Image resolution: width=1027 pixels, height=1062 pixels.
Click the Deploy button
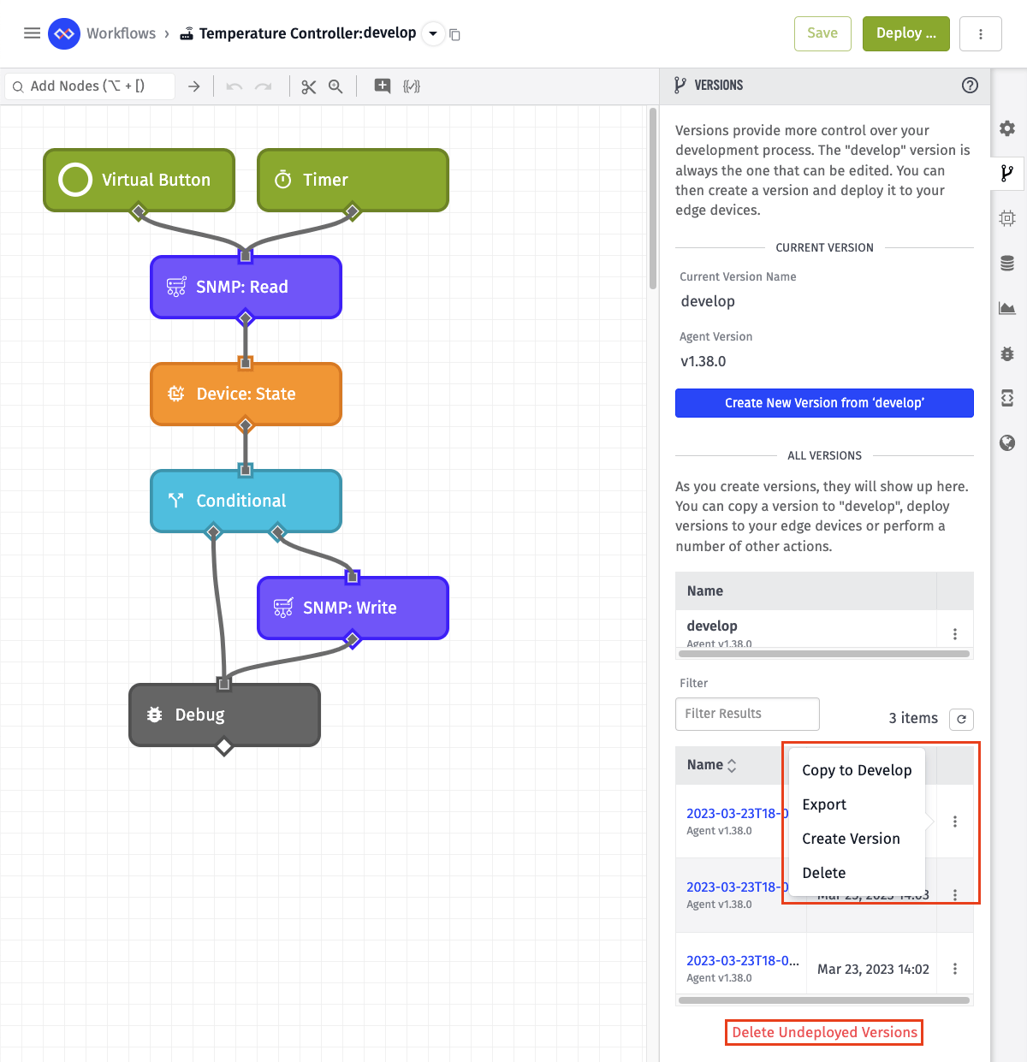(906, 33)
